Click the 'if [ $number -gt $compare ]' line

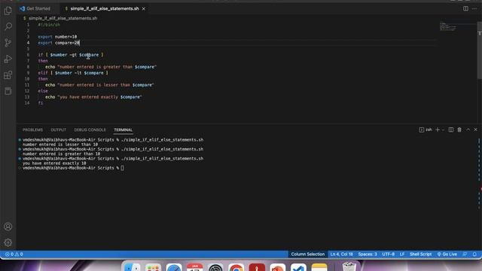[x=71, y=55]
